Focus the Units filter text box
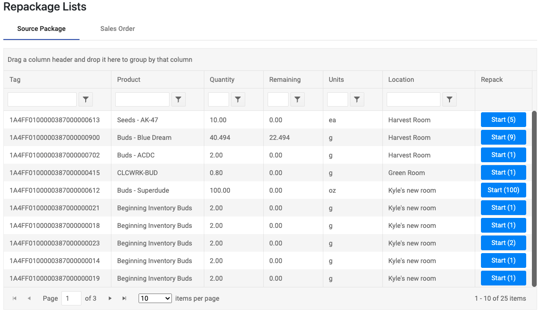Viewport: 540px width, 314px height. tap(338, 99)
